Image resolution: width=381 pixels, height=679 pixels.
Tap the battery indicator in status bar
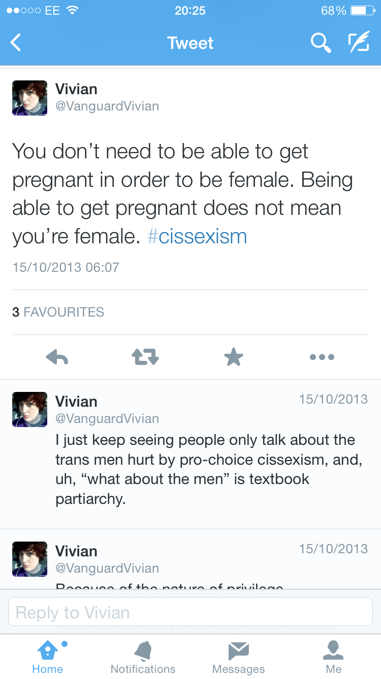(x=362, y=10)
